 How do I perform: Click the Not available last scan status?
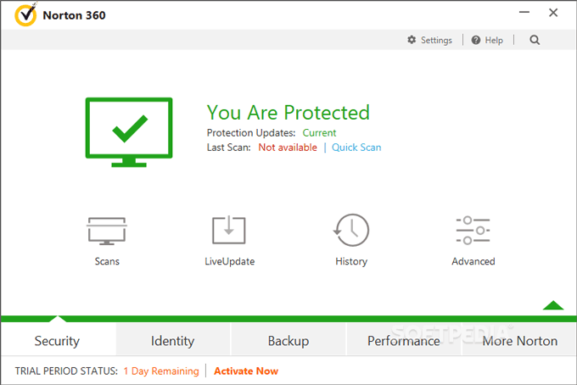(288, 148)
